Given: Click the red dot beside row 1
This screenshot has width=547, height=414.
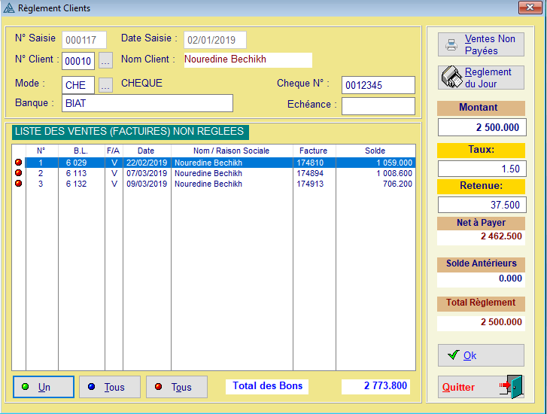Looking at the screenshot, I should 19,163.
